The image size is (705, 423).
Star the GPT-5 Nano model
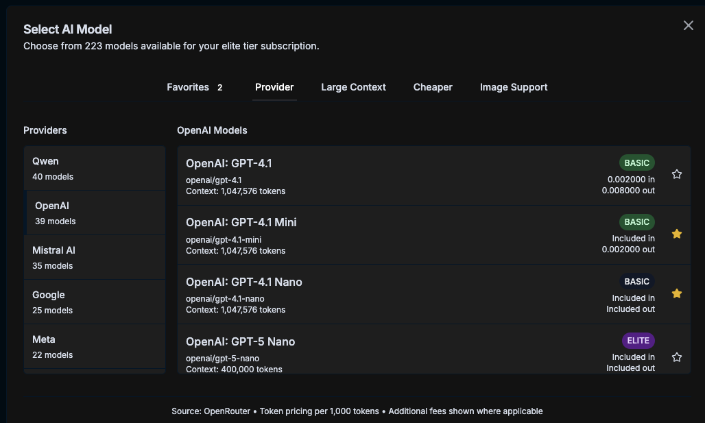[677, 357]
